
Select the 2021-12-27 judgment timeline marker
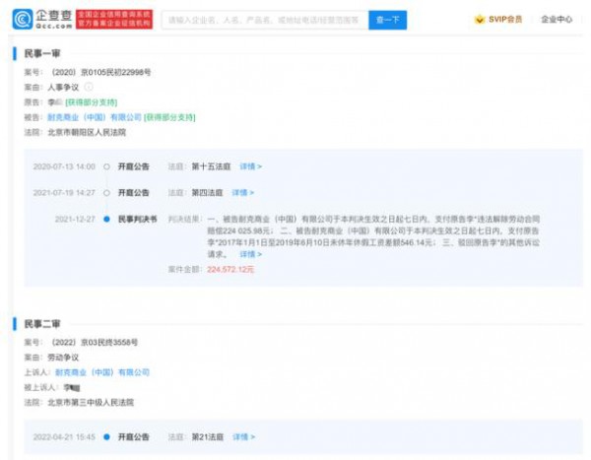106,219
